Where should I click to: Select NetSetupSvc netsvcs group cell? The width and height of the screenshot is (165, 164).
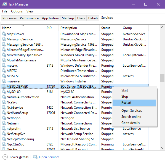[128, 134]
